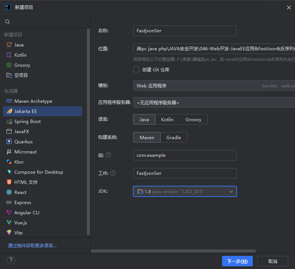Screen dimensions: 295x269
Task: Click the help icon next to 工件
Action: 113,173
